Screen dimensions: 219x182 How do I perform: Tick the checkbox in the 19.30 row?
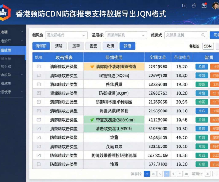39,84
